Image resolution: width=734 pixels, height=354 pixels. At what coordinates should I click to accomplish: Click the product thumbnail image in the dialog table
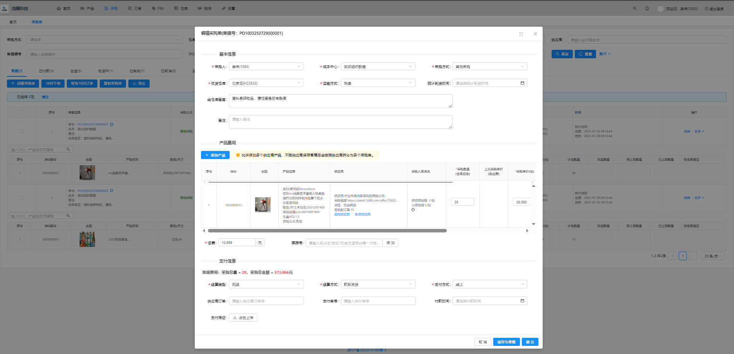click(x=262, y=205)
